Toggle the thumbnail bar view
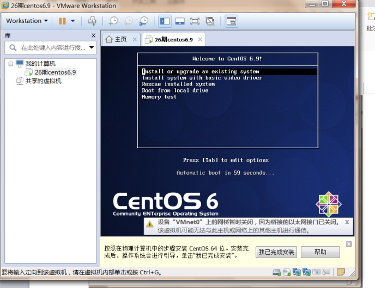This screenshot has width=375, height=288. click(x=180, y=21)
